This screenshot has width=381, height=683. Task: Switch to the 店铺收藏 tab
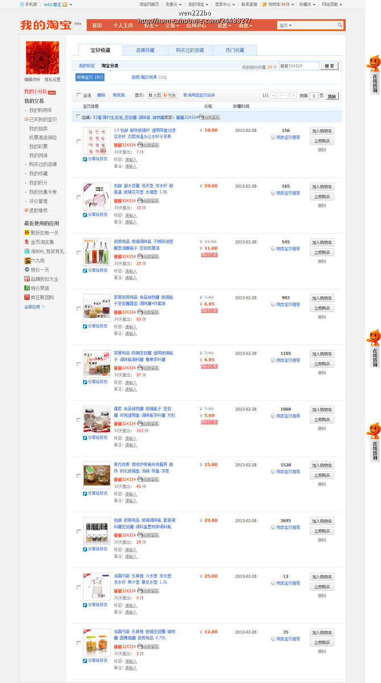144,50
